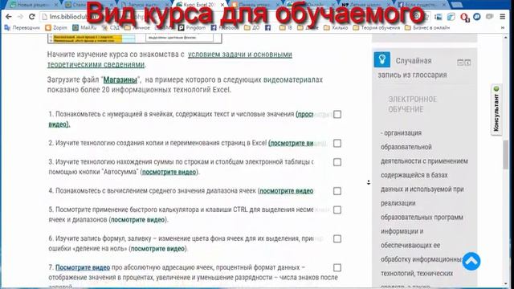Check item 5 быстрого калькулятора box
514x289 pixels.
click(x=337, y=210)
